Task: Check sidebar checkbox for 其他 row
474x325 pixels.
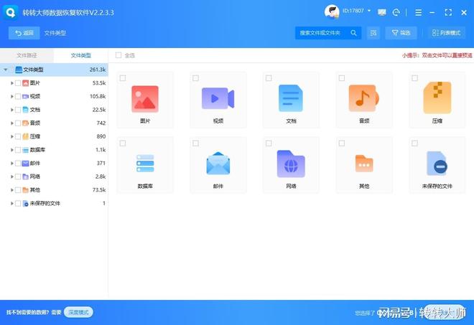Action: [18, 190]
